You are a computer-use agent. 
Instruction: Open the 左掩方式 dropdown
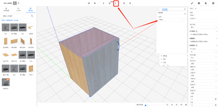204,87
